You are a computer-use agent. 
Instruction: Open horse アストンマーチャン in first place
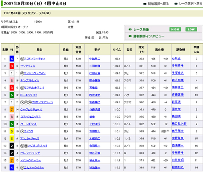click(34, 59)
